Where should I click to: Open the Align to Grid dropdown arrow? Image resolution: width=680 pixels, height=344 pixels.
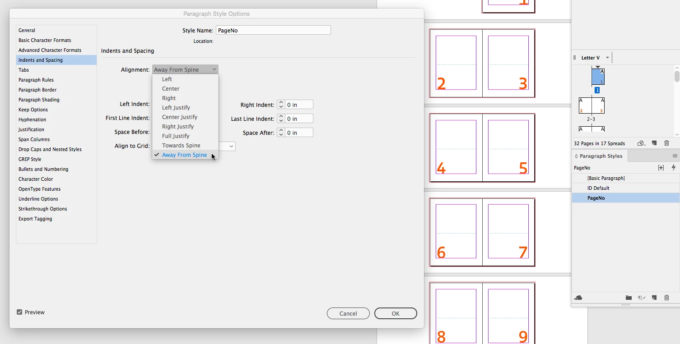[x=231, y=146]
